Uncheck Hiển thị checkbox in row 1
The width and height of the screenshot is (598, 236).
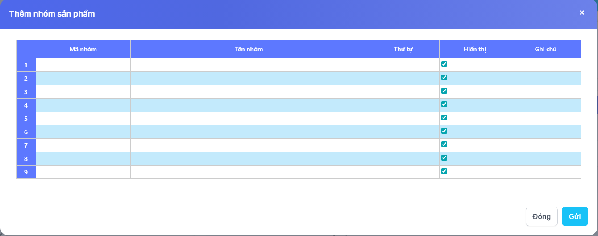tap(444, 64)
